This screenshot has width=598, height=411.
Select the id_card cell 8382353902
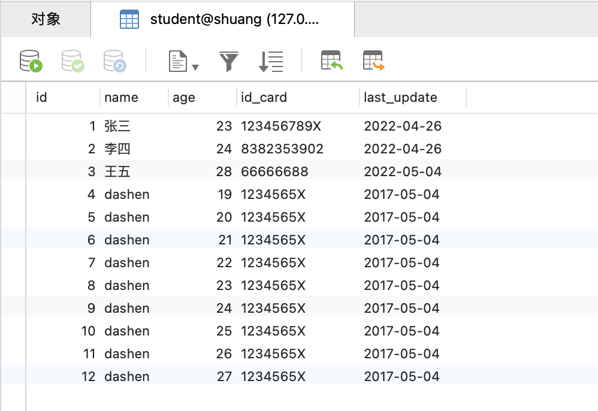tap(282, 149)
